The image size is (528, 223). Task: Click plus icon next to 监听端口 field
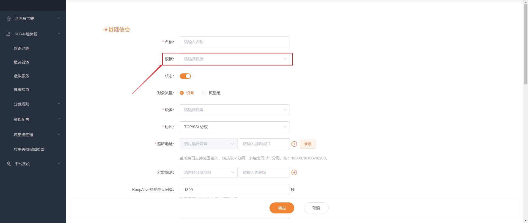tap(294, 144)
